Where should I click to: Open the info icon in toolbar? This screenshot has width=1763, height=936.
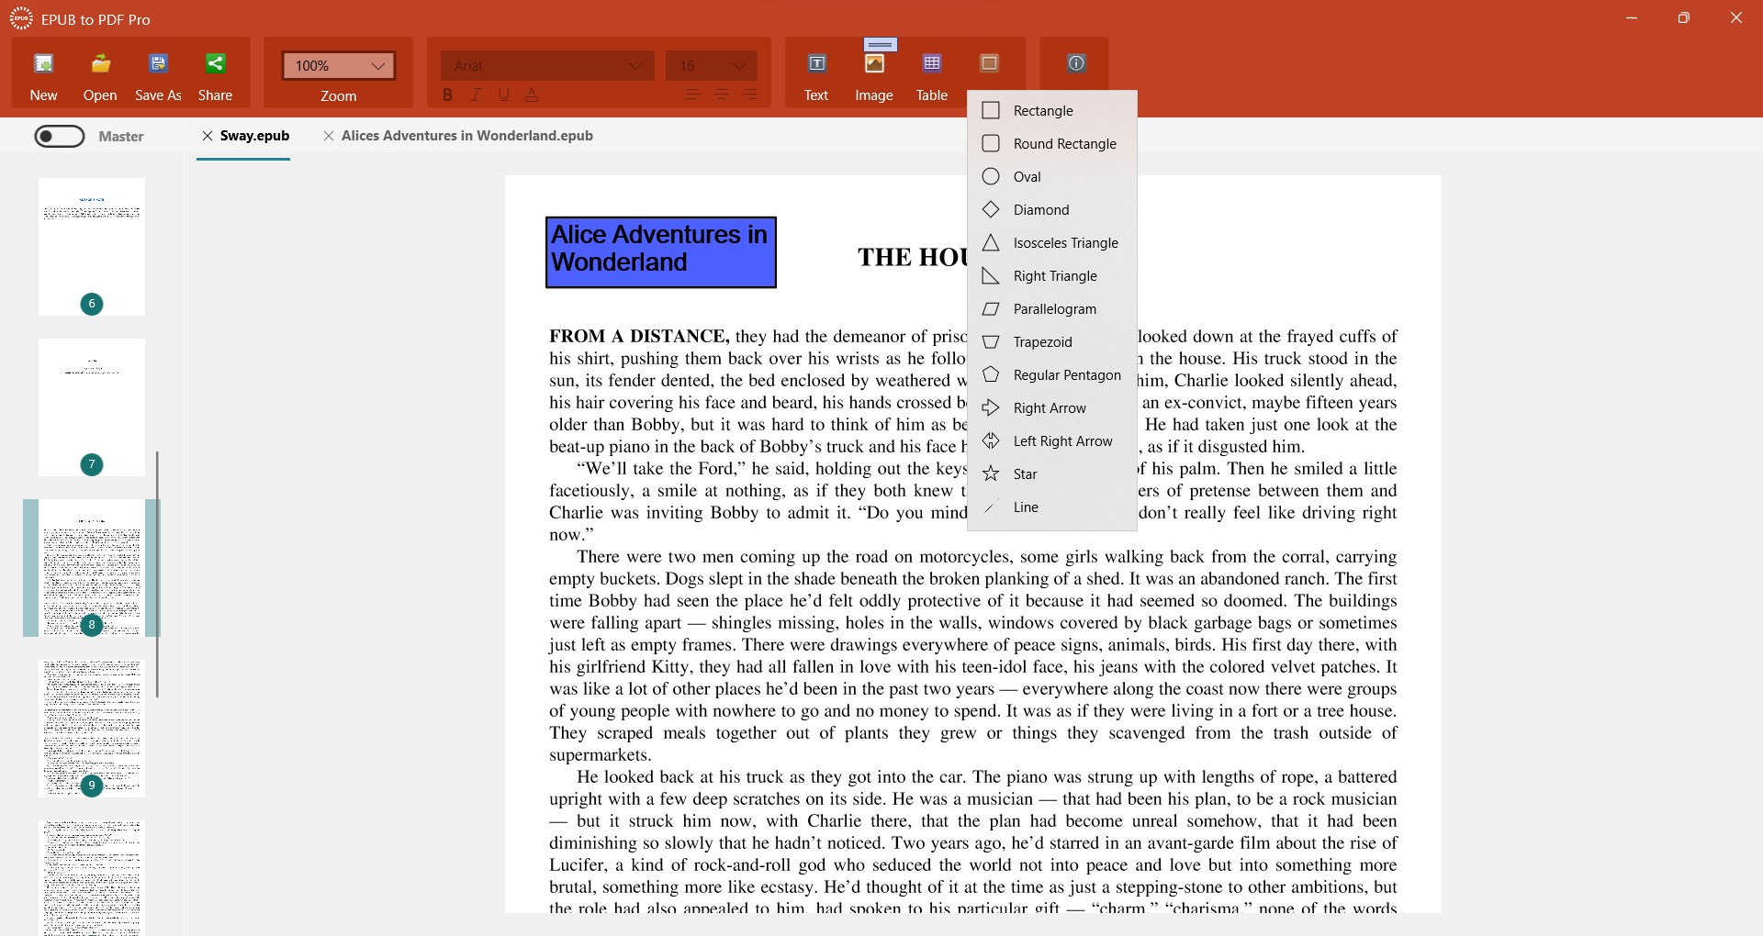[1076, 63]
